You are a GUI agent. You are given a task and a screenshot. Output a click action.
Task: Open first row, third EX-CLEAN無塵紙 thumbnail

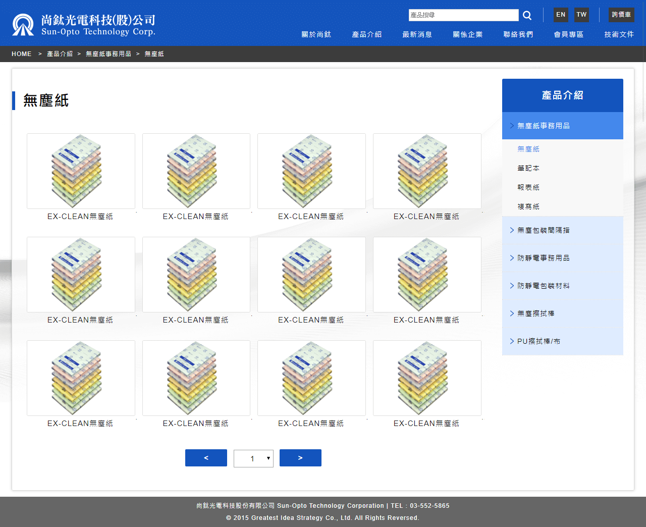coord(311,171)
